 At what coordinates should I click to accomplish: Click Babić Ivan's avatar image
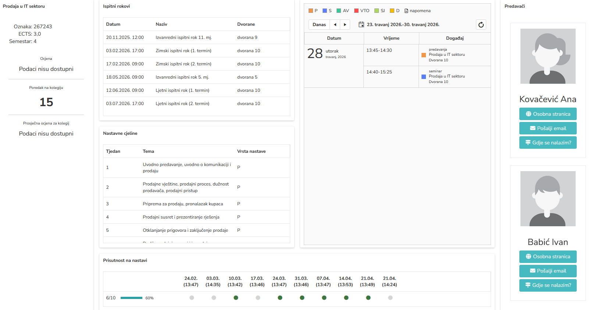pyautogui.click(x=548, y=199)
